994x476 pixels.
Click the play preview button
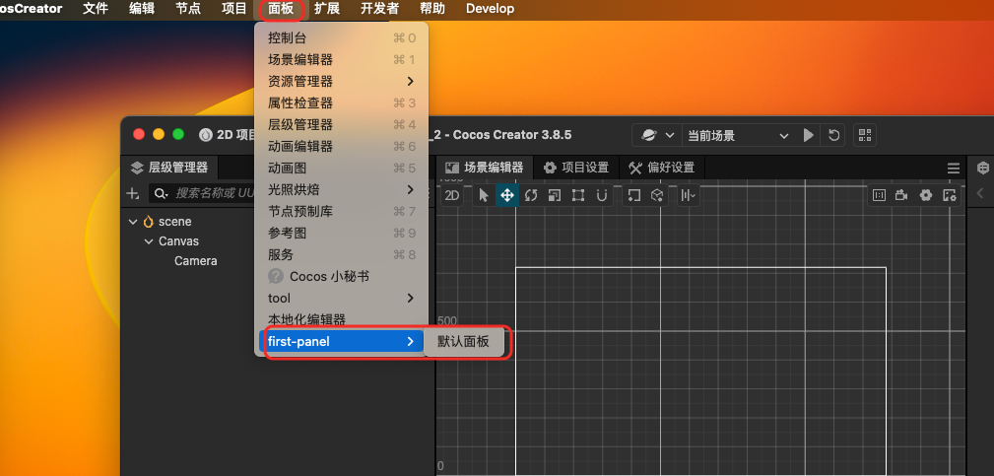tap(808, 135)
